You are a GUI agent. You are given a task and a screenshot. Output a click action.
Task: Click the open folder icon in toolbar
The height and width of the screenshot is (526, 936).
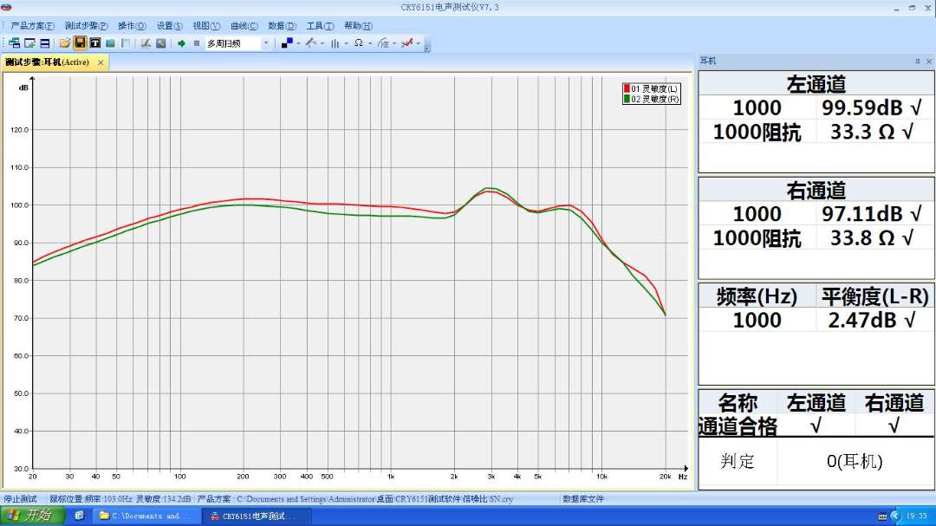[65, 43]
